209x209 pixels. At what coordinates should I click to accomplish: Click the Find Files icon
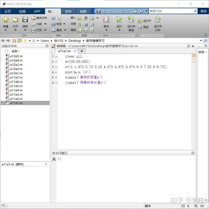[33, 18]
